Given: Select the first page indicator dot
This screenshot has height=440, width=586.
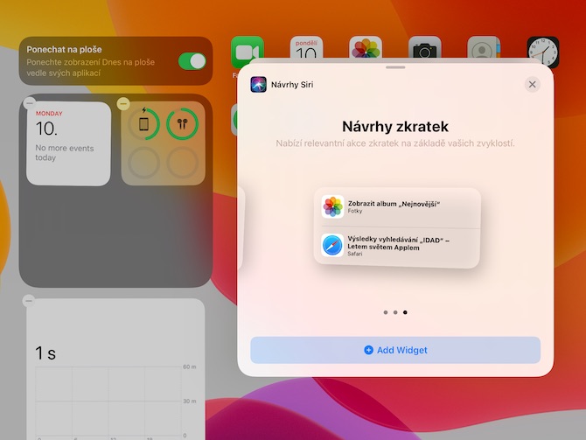Looking at the screenshot, I should pos(386,312).
